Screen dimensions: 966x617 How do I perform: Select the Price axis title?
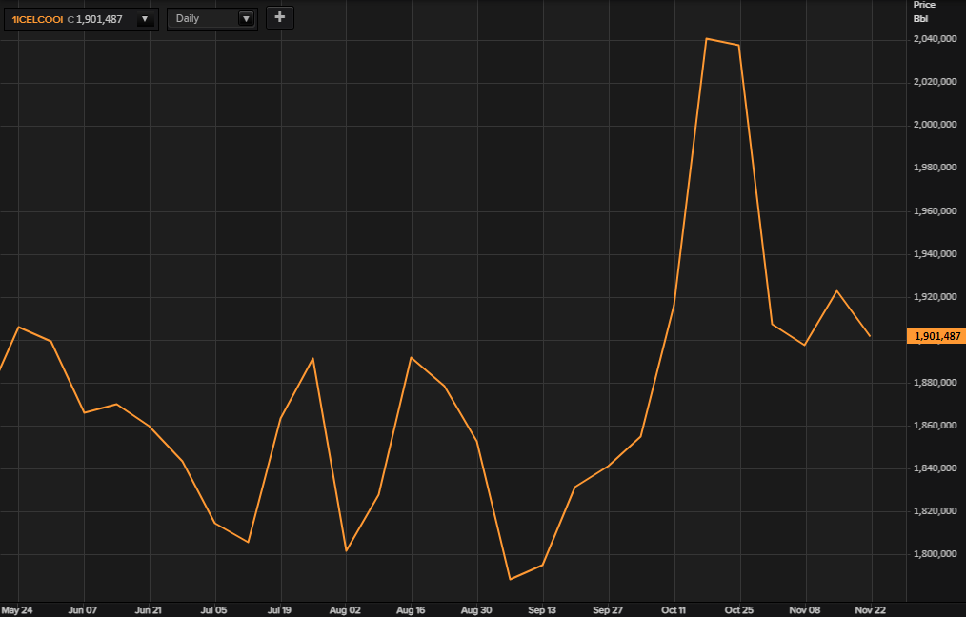tap(924, 5)
